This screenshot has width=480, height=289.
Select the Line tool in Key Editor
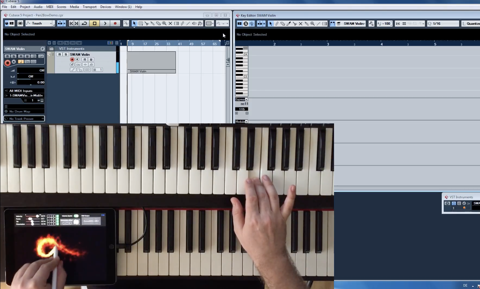click(x=318, y=24)
